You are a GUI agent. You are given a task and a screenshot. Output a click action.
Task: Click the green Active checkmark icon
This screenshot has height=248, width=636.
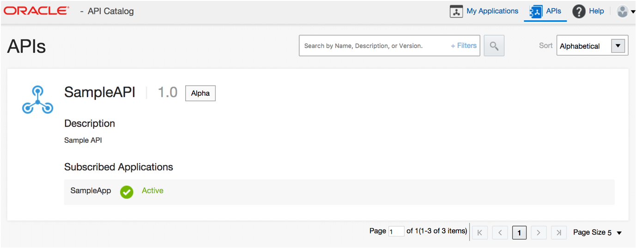[127, 192]
